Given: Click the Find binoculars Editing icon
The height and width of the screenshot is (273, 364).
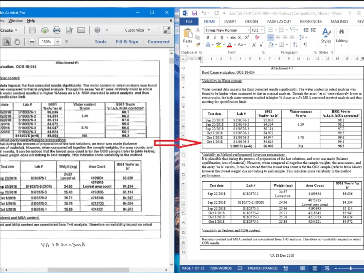Looking at the screenshot, I should pyautogui.click(x=341, y=32).
